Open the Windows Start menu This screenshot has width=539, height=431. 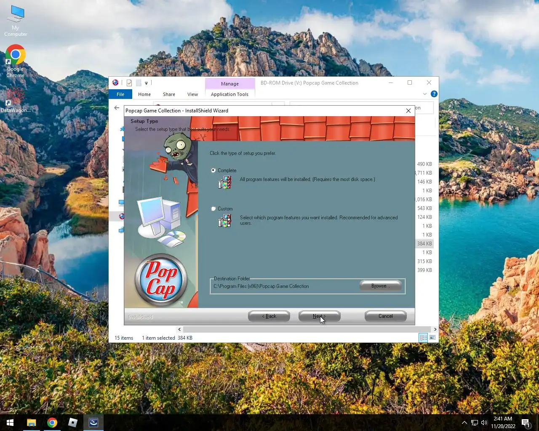tap(10, 423)
